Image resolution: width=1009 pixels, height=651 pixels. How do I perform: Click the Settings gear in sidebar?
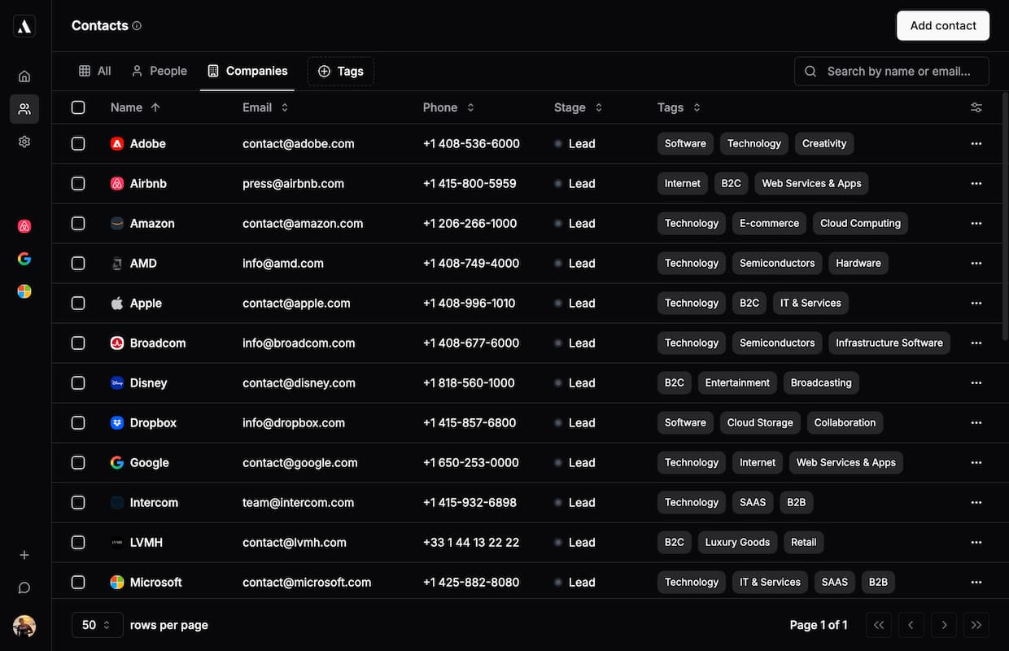pos(24,142)
